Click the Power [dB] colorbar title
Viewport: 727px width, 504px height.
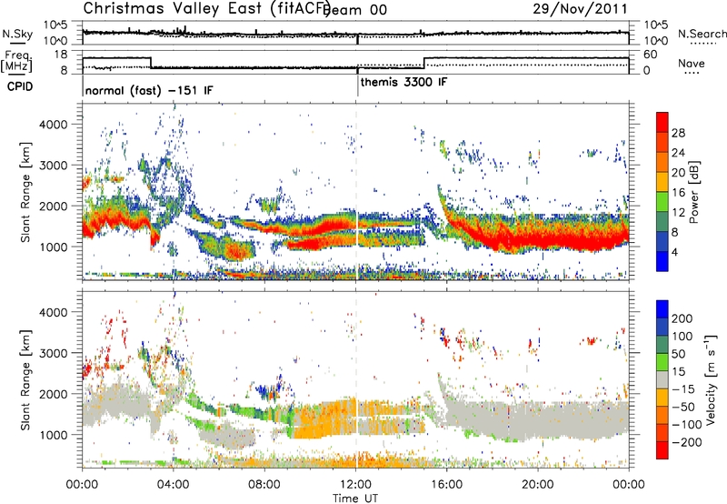(694, 192)
